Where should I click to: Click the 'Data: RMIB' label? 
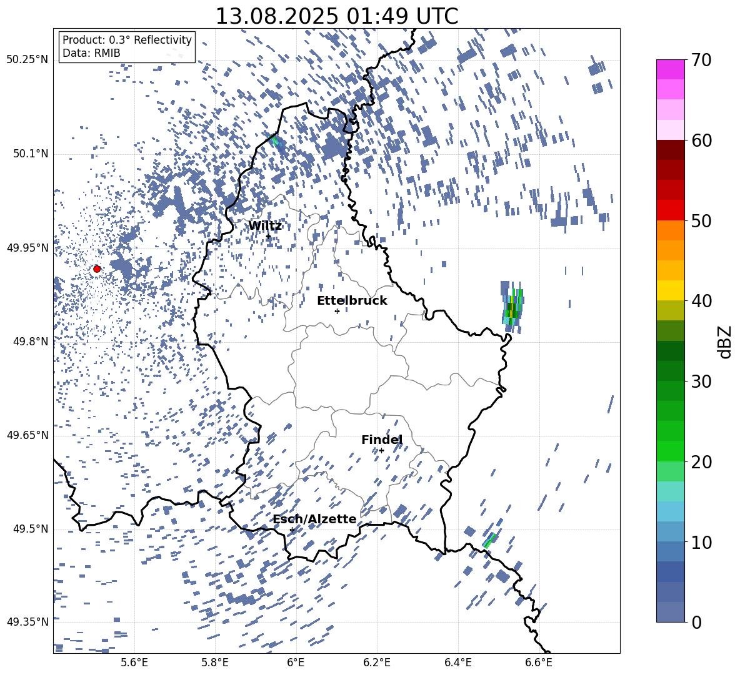(91, 53)
